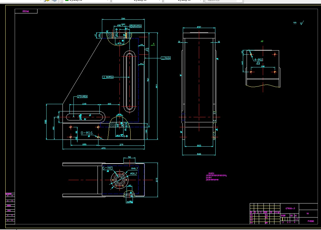Image resolution: width=321 pixels, height=230 pixels.
Task: Click the 240 slot length dimension
Action: (x=84, y=104)
